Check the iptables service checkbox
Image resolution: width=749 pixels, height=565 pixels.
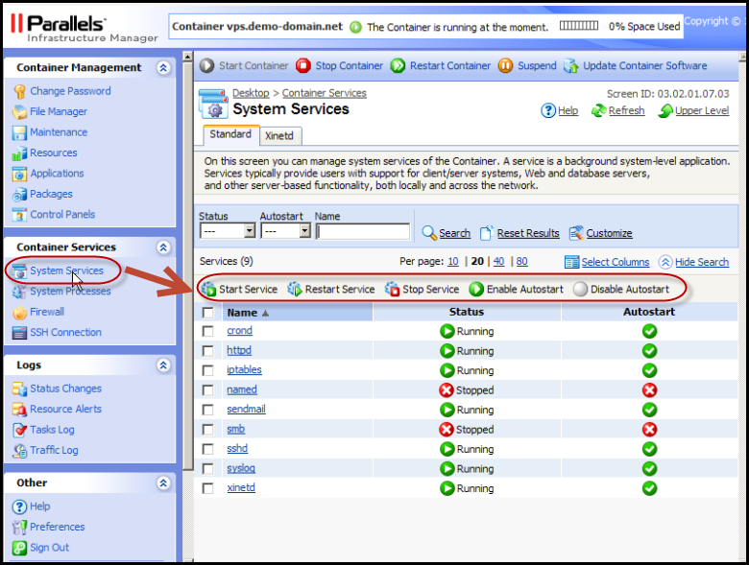pos(207,370)
